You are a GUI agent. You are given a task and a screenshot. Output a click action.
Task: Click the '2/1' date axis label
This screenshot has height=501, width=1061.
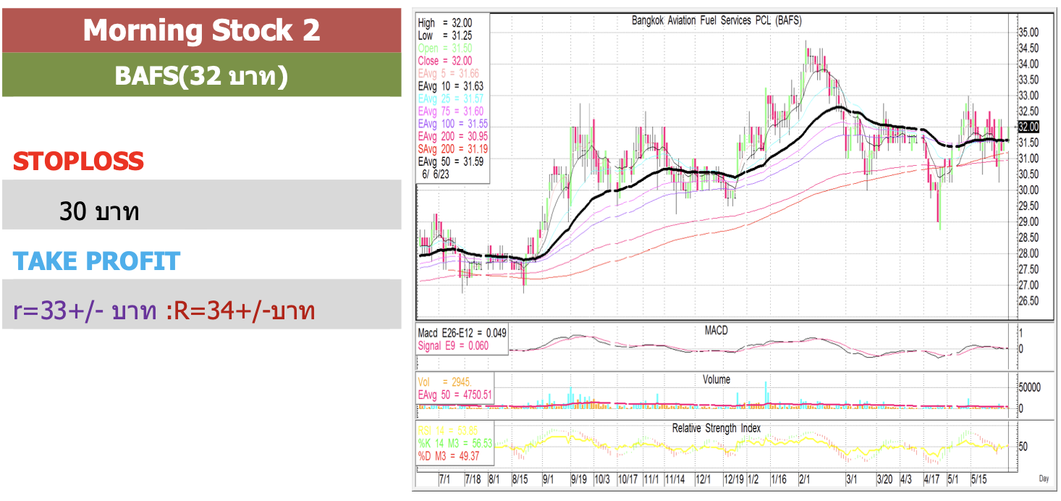[x=806, y=479]
